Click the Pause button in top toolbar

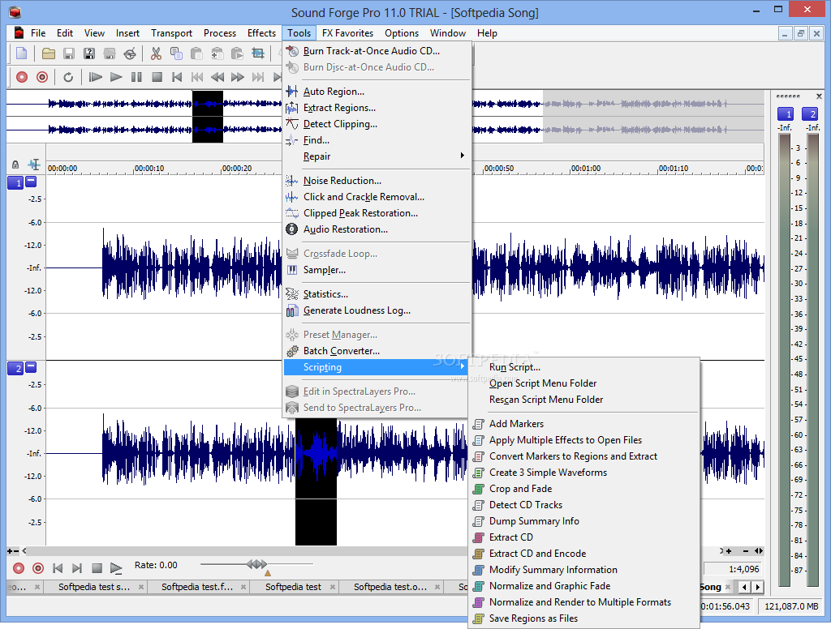pyautogui.click(x=136, y=77)
